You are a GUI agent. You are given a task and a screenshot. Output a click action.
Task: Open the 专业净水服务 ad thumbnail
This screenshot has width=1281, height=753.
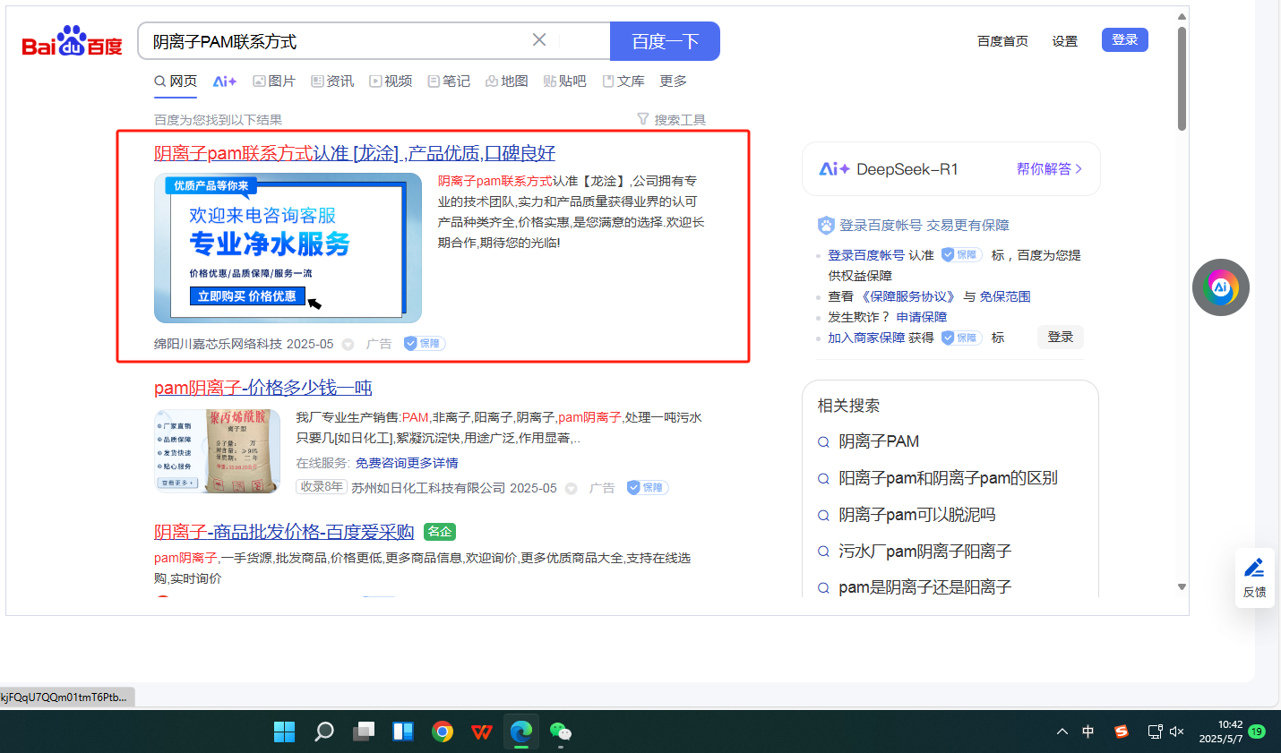[x=288, y=248]
